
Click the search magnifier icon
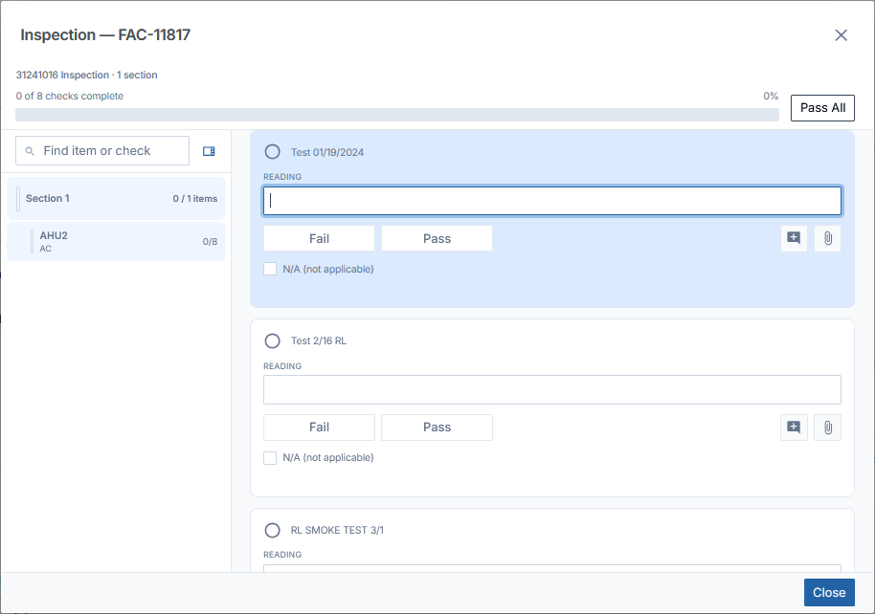click(x=30, y=151)
